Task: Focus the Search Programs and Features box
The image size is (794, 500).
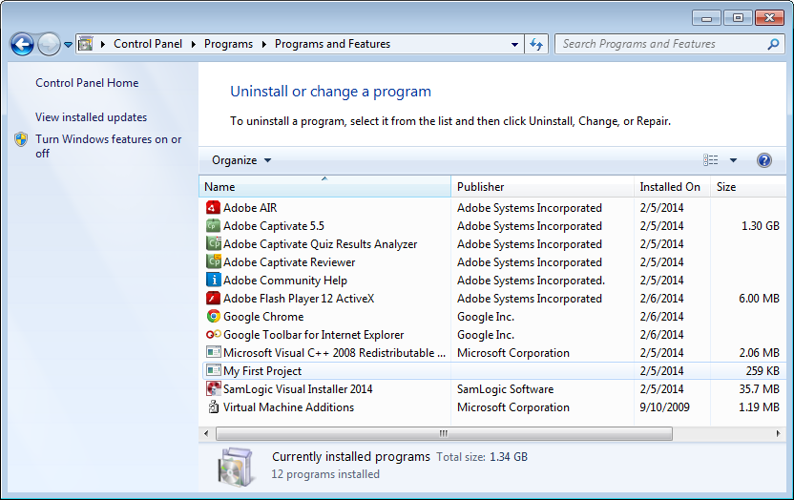Action: click(671, 44)
